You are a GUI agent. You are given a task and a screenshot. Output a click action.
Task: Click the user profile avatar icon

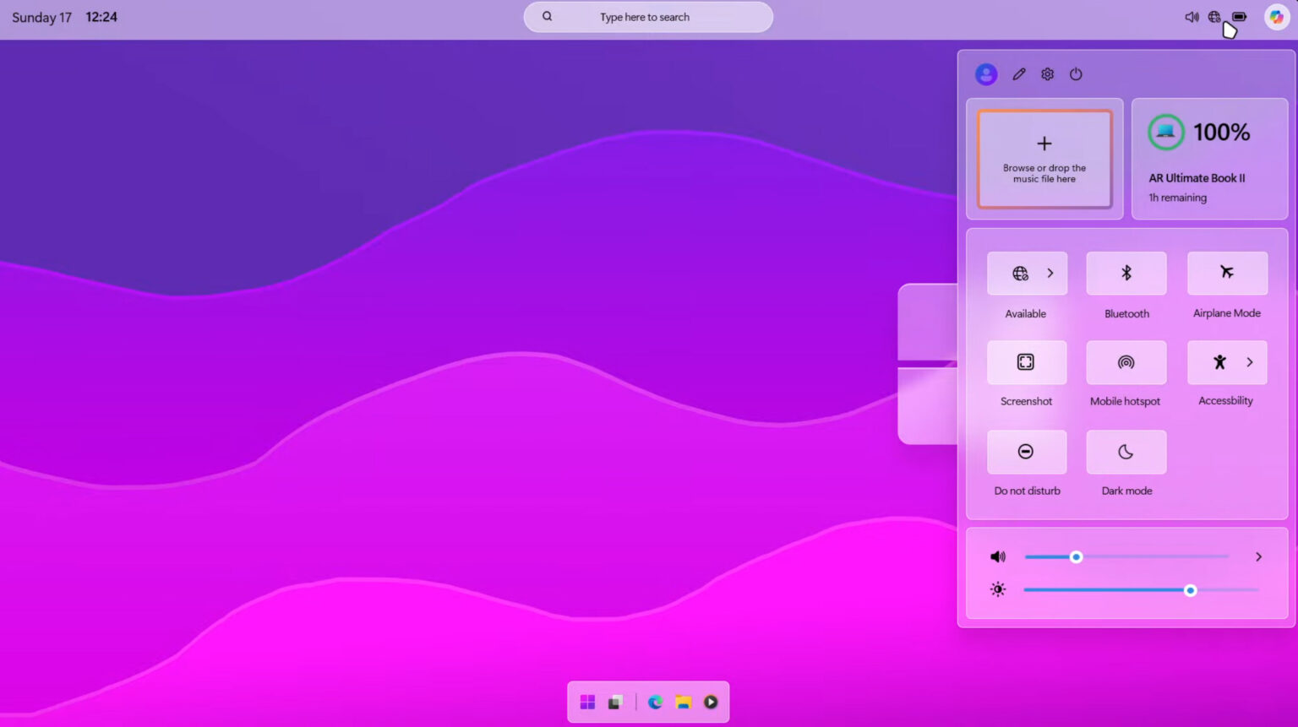click(985, 74)
